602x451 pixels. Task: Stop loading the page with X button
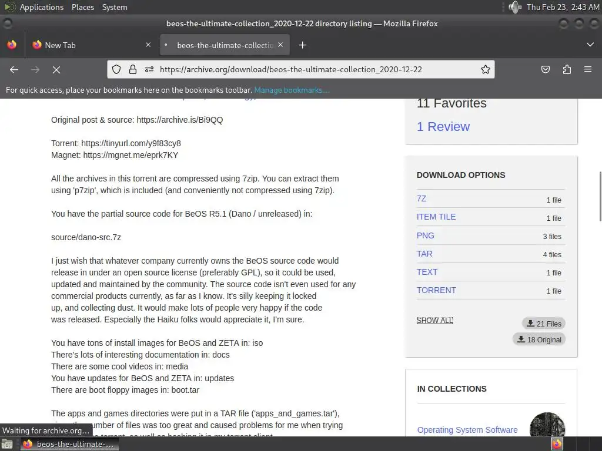tap(56, 69)
